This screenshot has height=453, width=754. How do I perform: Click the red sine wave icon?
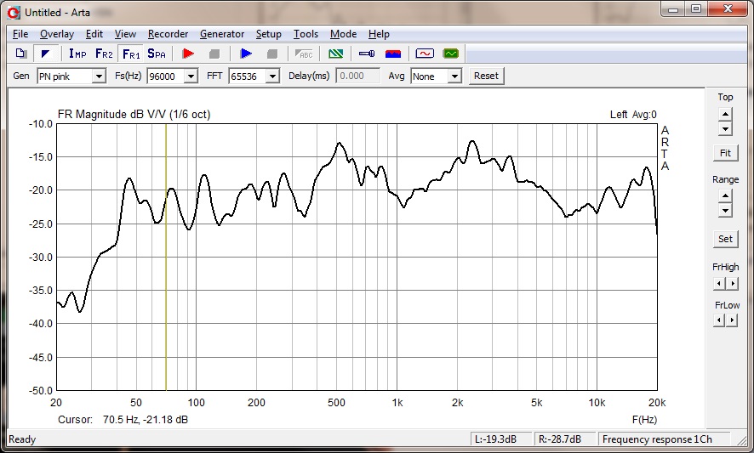425,54
